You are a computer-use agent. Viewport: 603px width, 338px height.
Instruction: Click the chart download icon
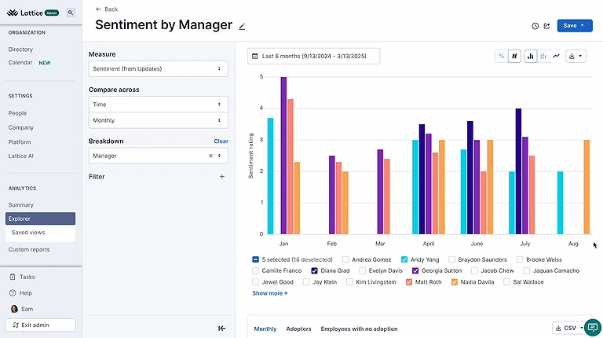click(x=572, y=57)
